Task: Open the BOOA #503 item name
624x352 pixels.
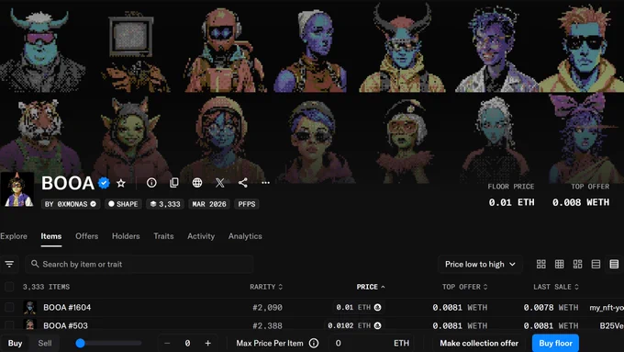Action: coord(65,325)
